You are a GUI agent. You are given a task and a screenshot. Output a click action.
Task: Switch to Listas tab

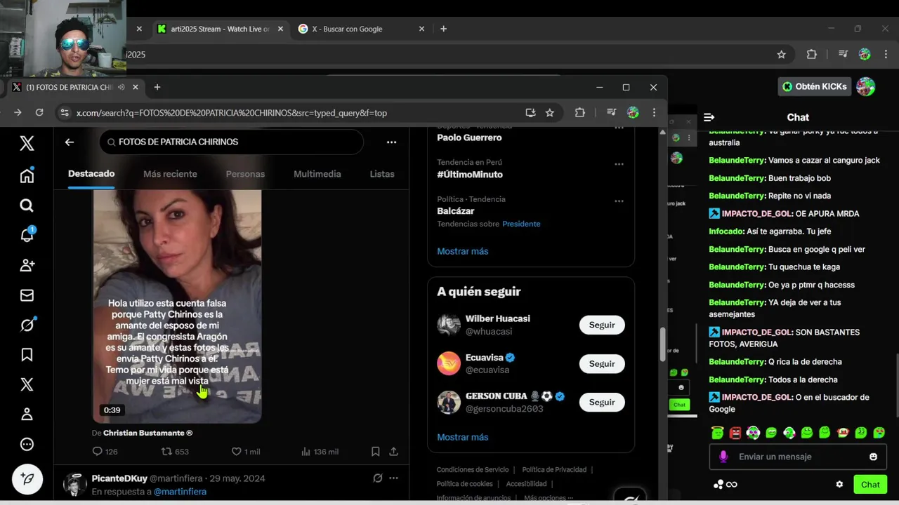(x=382, y=174)
